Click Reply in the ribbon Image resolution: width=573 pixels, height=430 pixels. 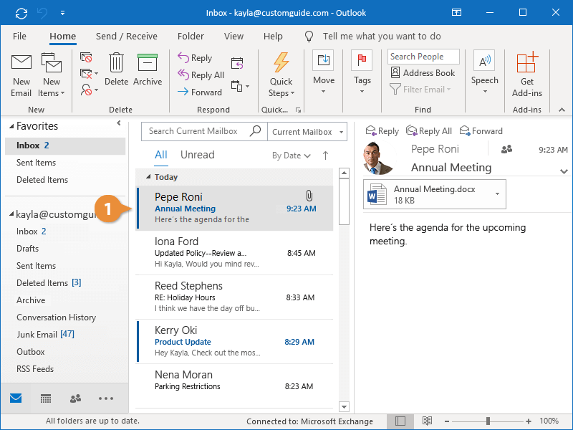[195, 58]
